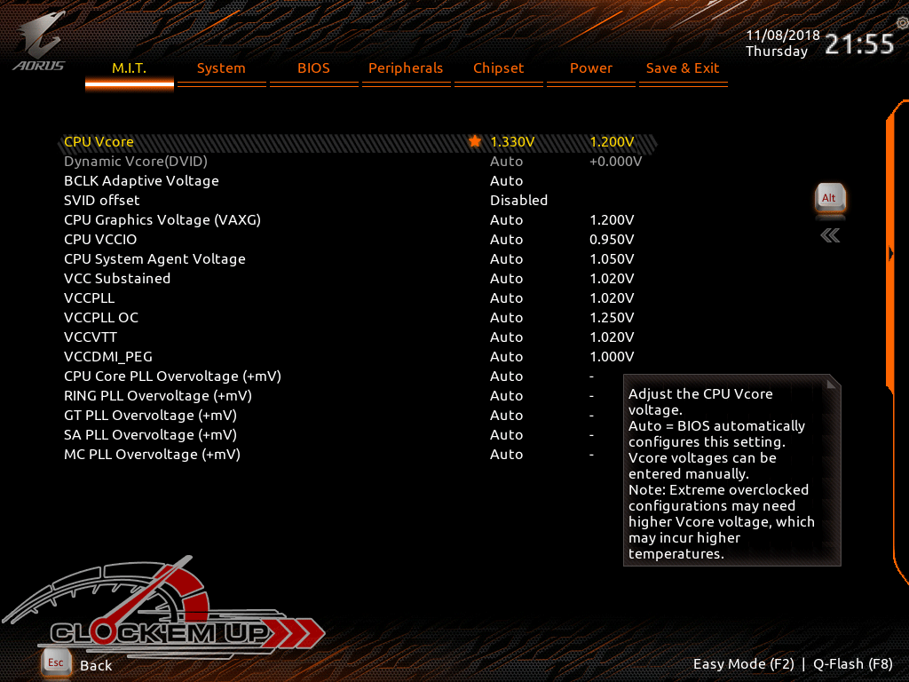Click the Clock'Em Up speedometer logo
Image resolution: width=909 pixels, height=682 pixels.
coord(160,613)
